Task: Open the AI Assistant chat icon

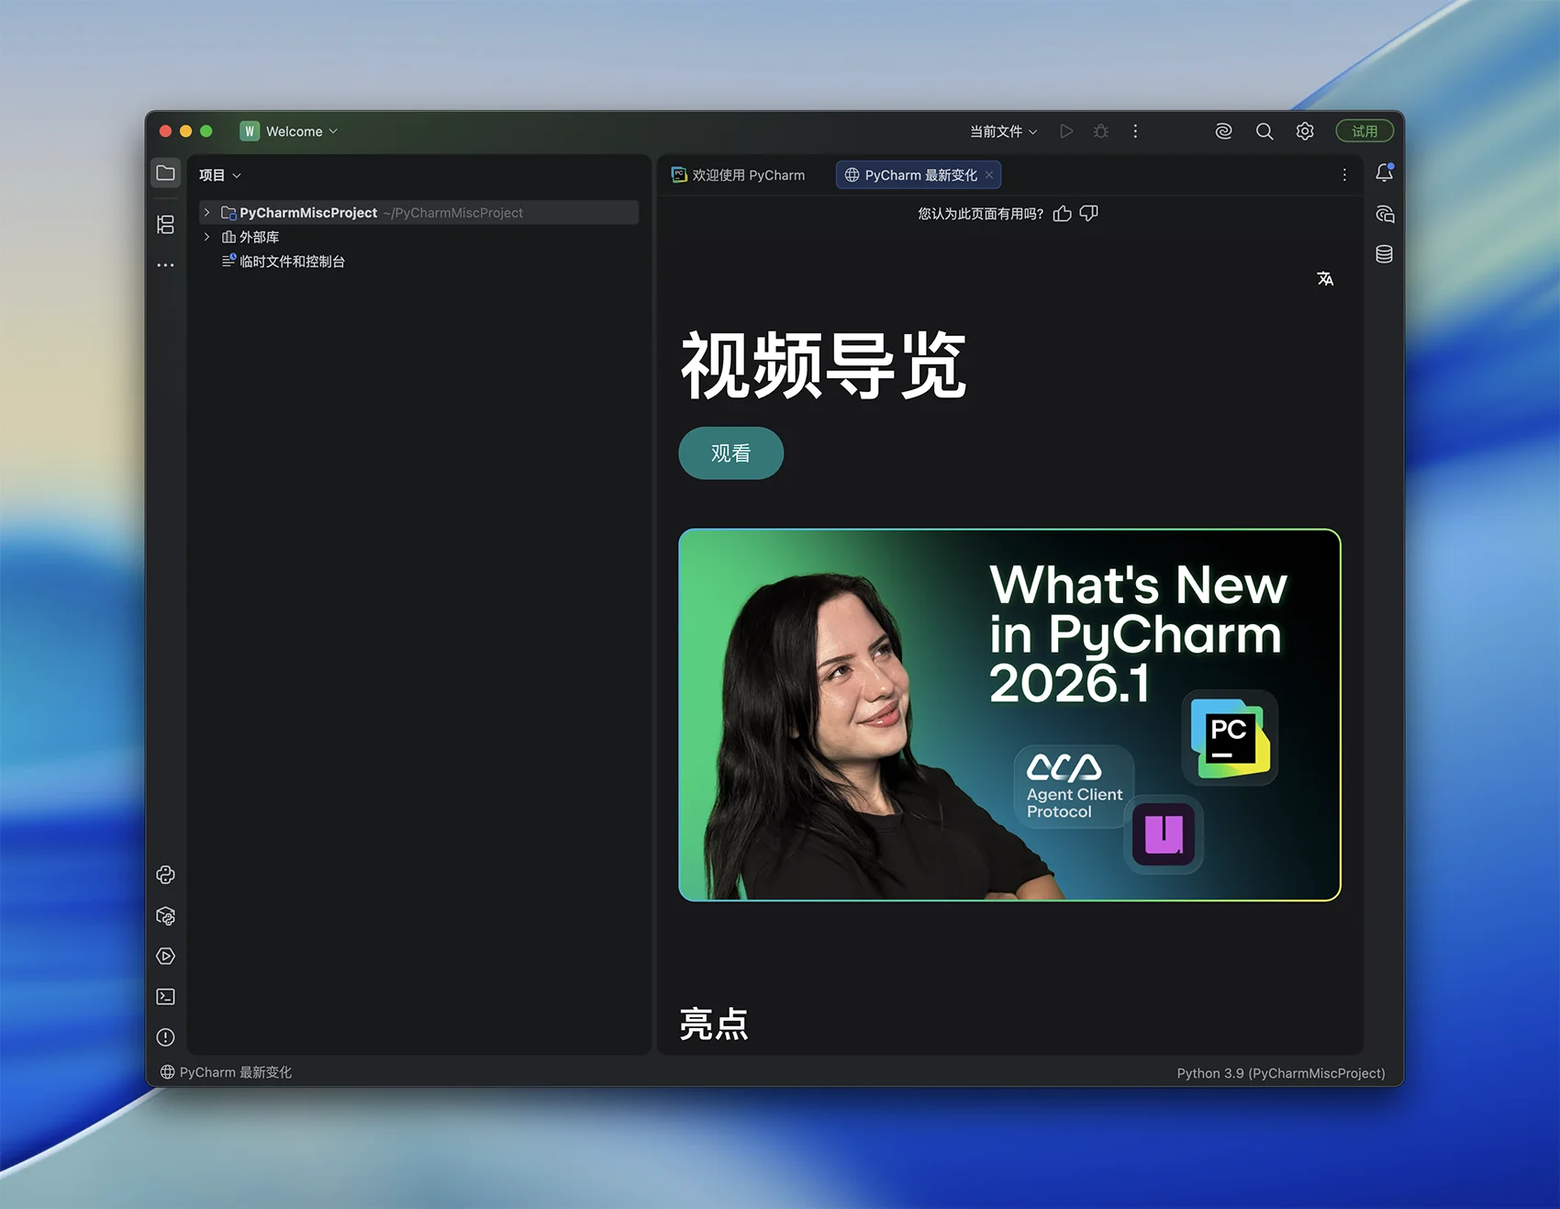Action: (x=1384, y=214)
